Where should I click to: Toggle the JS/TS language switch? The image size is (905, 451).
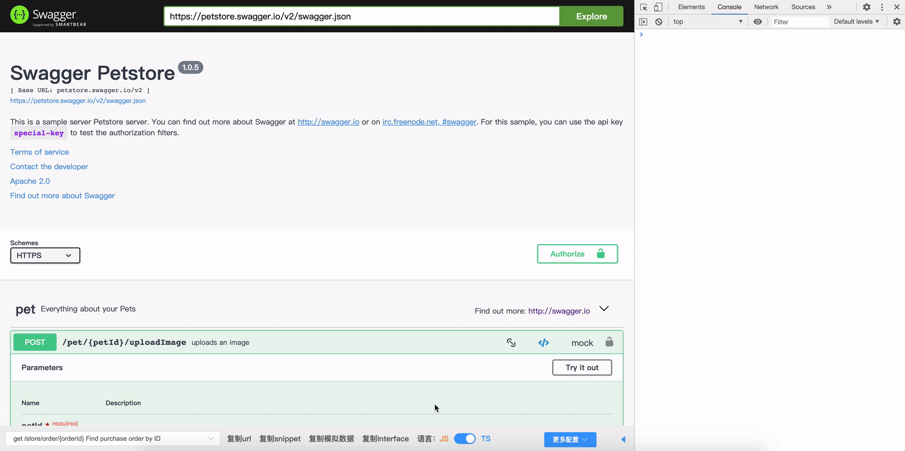pos(465,439)
